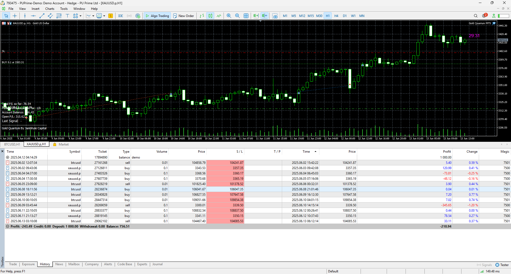
Task: Pick the horizontal line drawing tool
Action: 33,16
